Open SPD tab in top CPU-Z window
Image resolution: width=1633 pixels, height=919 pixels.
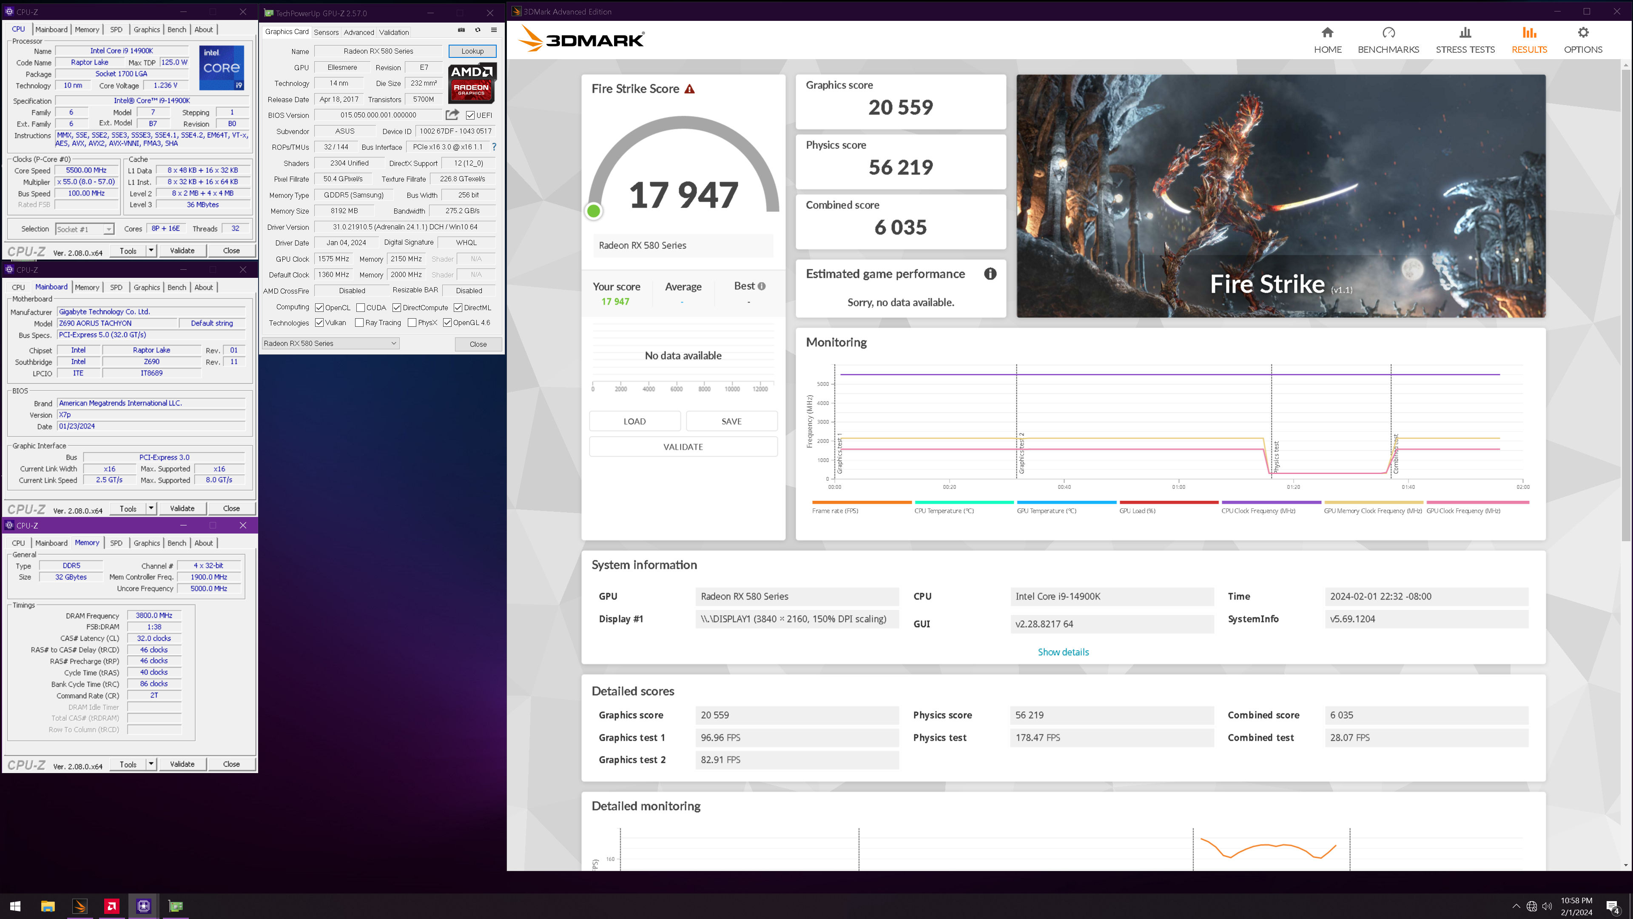click(116, 29)
